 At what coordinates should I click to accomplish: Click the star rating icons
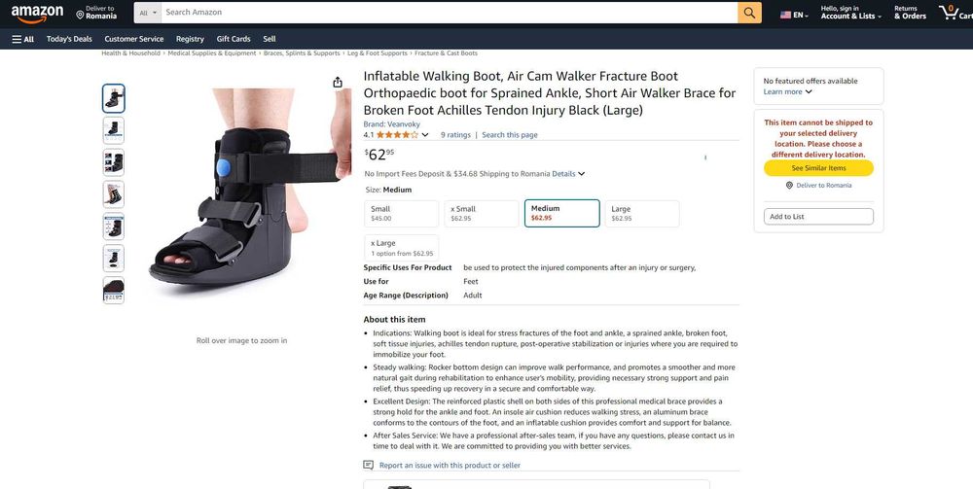(397, 135)
